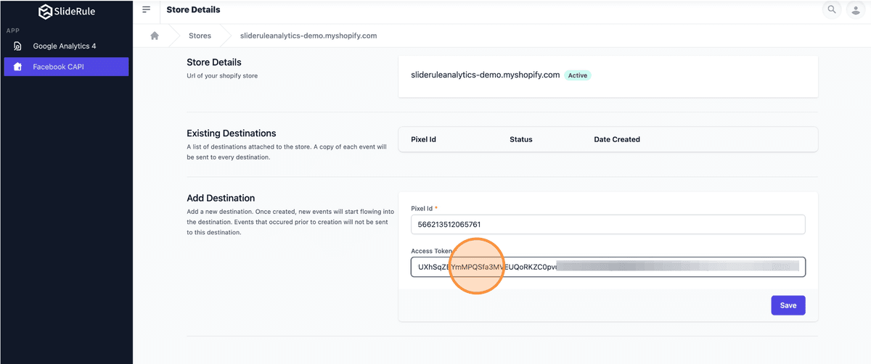The height and width of the screenshot is (364, 871).
Task: Save the new destination
Action: [788, 305]
